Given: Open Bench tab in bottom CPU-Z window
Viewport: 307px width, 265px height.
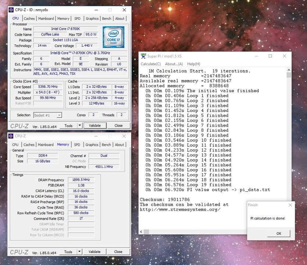Looking at the screenshot, I should tap(106, 145).
